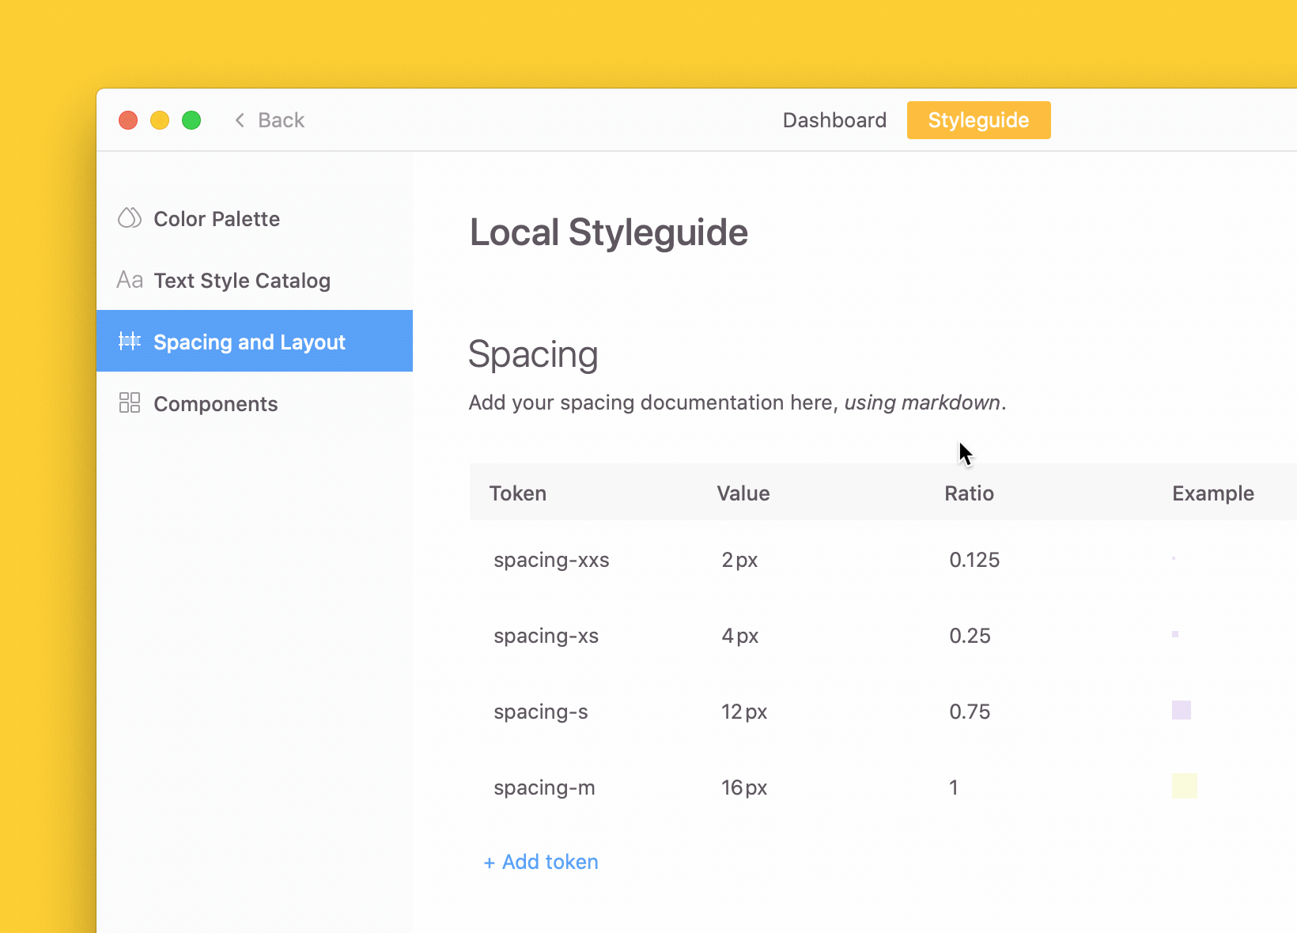Click the Back chevron arrow icon
The width and height of the screenshot is (1297, 933).
[240, 120]
